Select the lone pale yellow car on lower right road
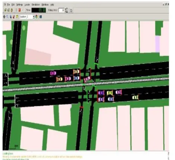 (x=135, y=97)
